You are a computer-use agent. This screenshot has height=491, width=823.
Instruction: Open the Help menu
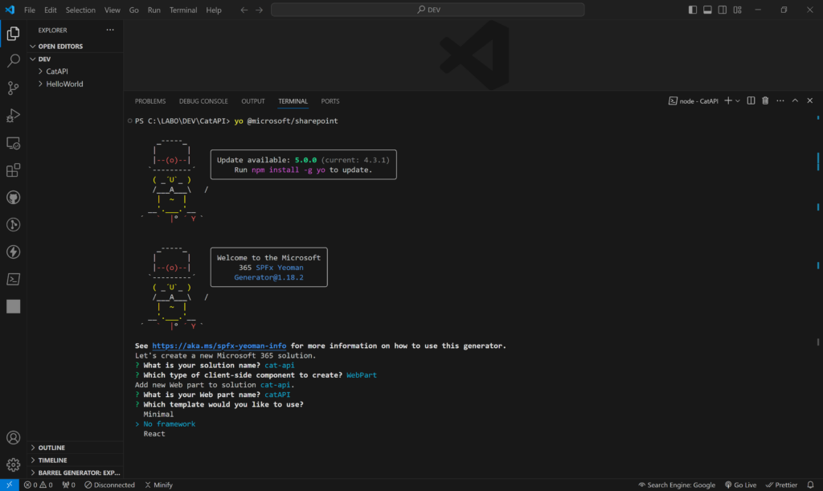click(214, 10)
